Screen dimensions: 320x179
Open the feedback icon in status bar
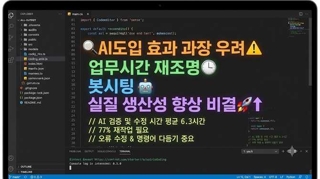[300, 177]
